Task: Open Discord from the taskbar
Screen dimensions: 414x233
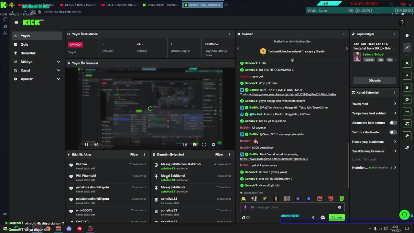Action: point(69,228)
